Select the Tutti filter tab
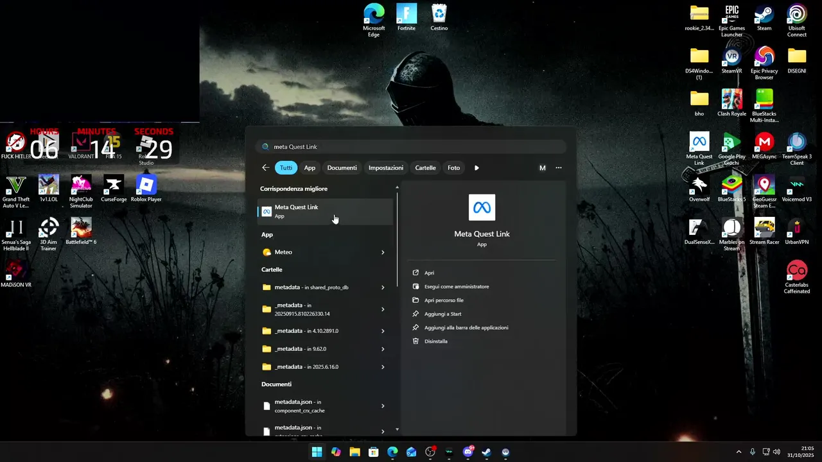 (286, 167)
